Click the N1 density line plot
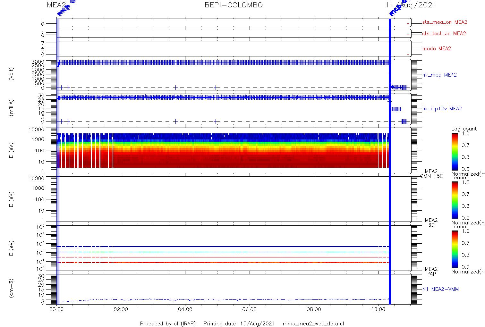 pos(234,289)
